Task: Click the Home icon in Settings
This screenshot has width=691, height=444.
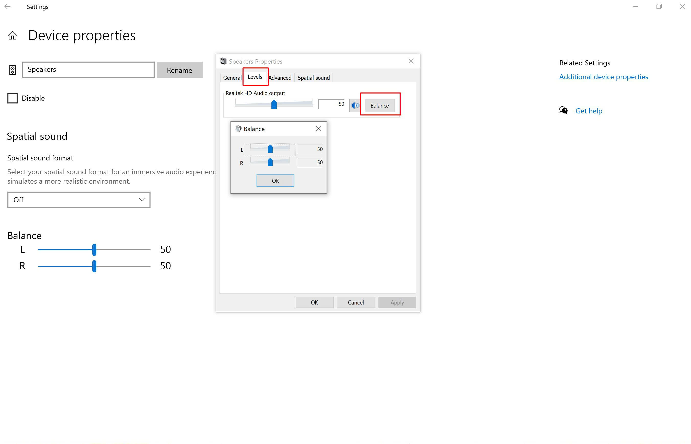Action: coord(13,36)
